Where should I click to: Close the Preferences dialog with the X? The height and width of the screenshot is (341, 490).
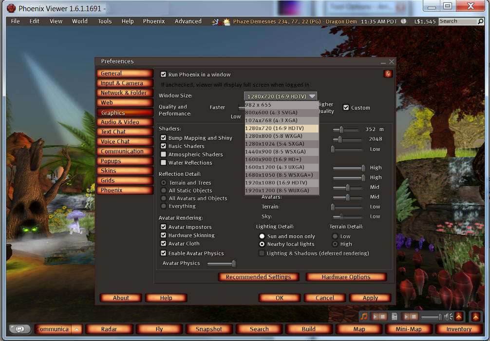392,61
